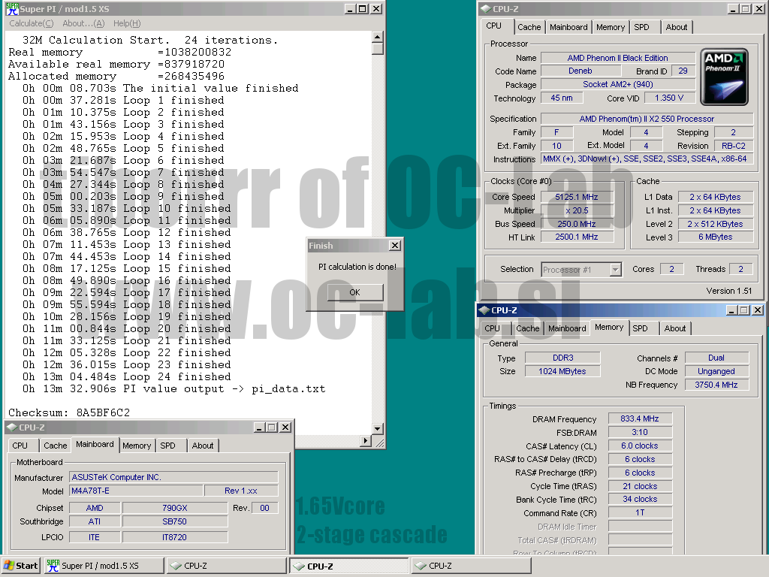The height and width of the screenshot is (577, 769).
Task: Click down arrow of the Super PI vertical scrollbar
Action: 377,428
